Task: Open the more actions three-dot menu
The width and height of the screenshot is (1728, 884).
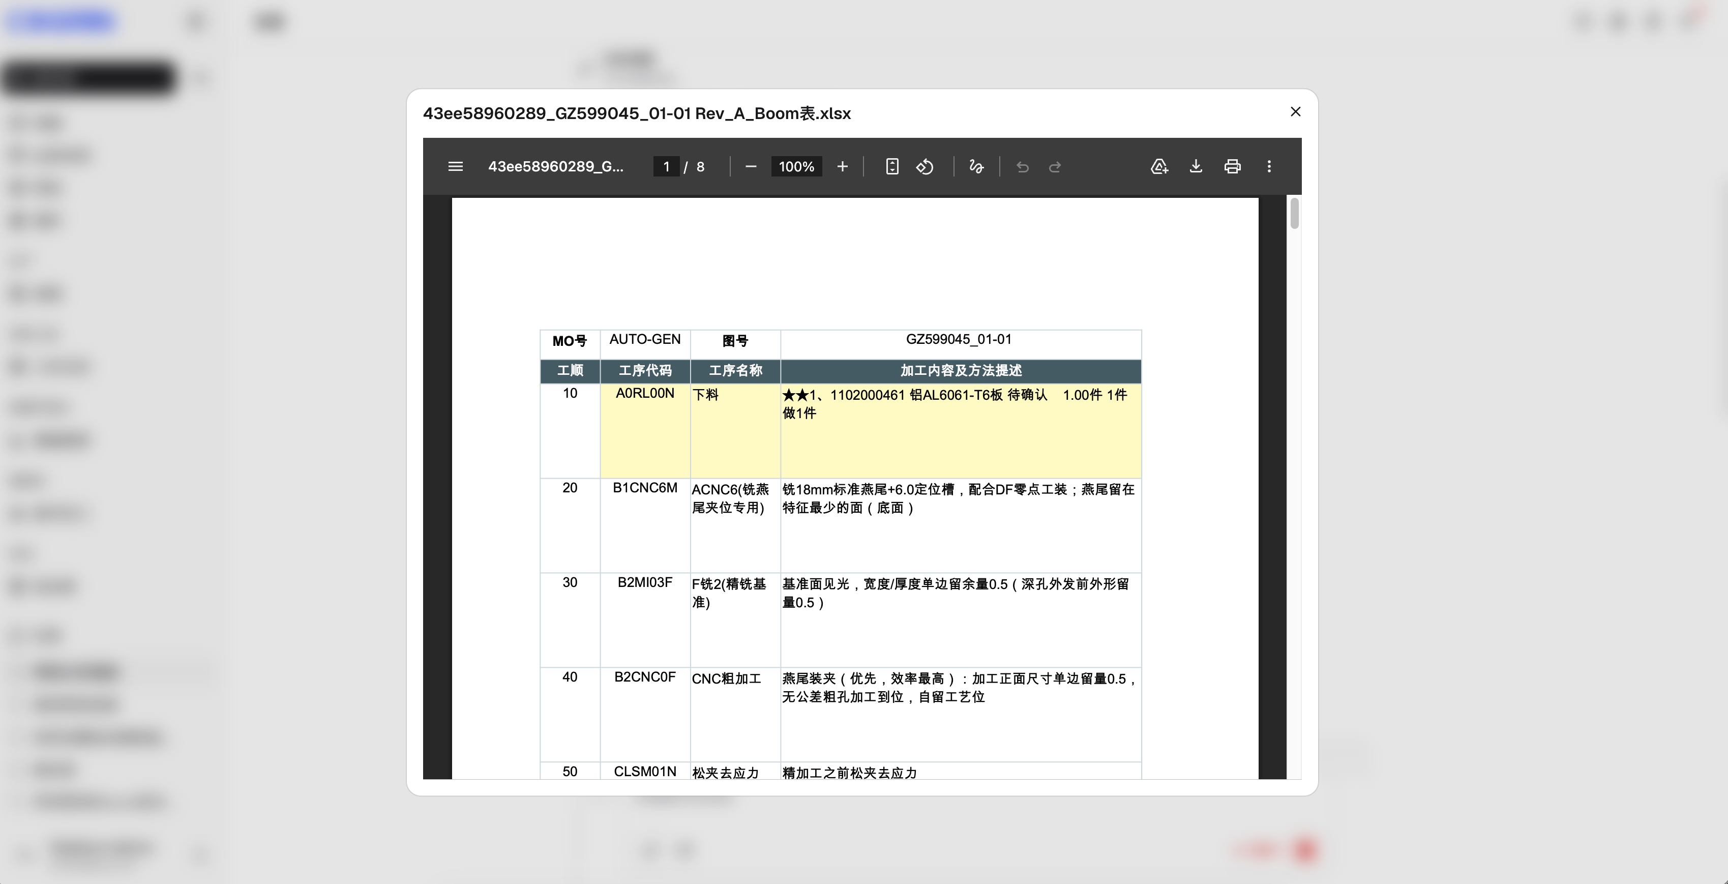Action: (x=1268, y=166)
